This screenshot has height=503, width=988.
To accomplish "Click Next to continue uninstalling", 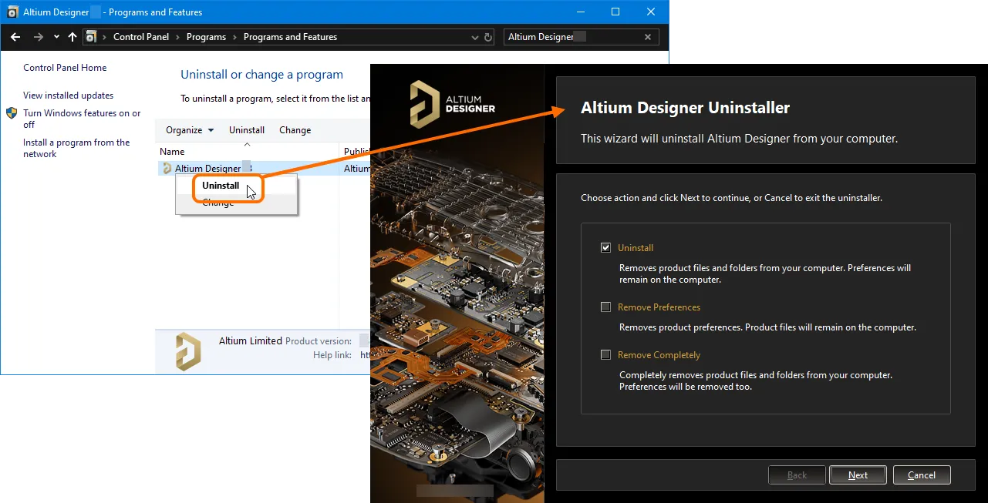I will point(858,475).
